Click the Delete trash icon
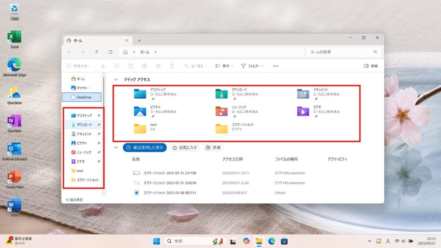The image size is (441, 248). point(172,66)
